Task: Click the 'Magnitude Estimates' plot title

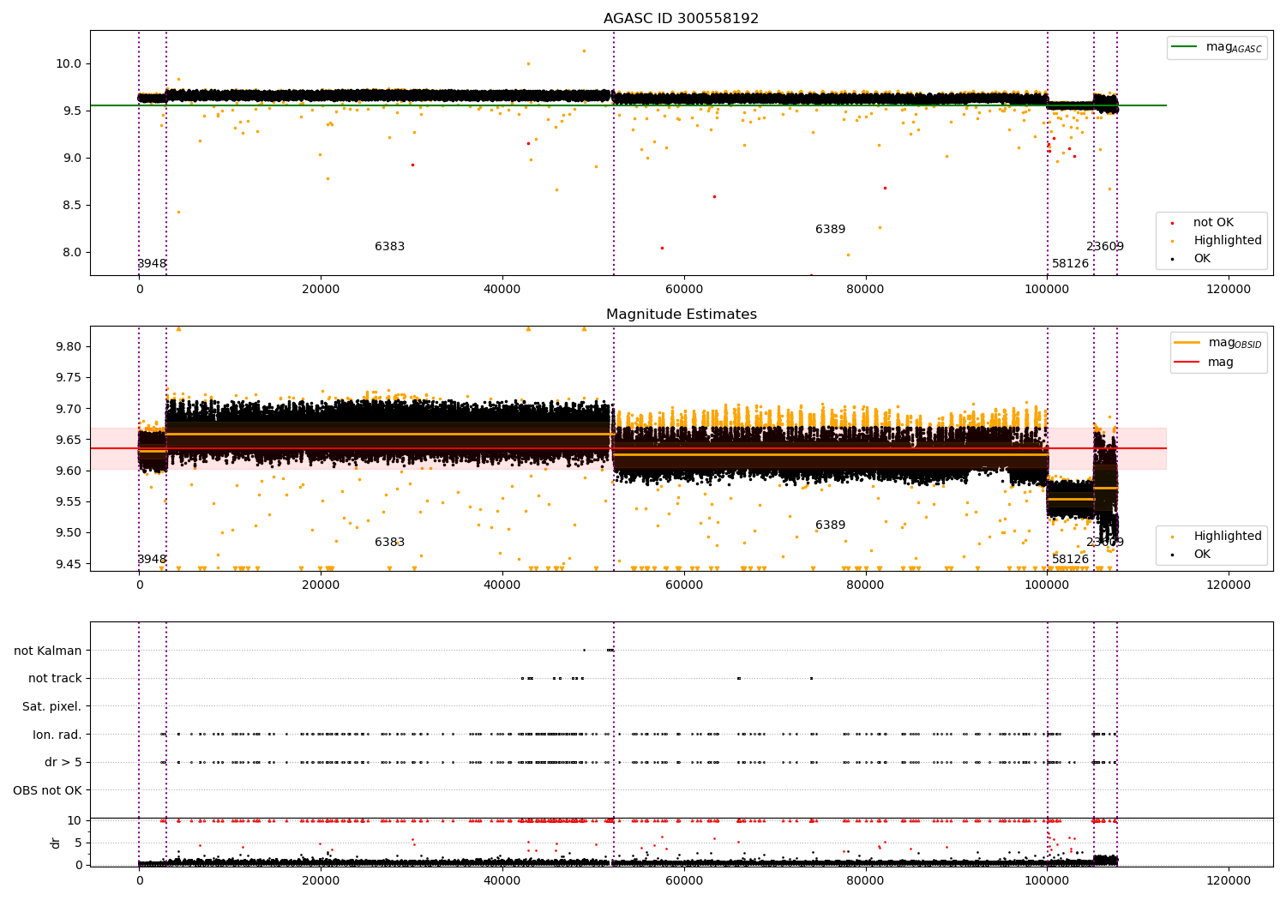Action: coord(681,315)
